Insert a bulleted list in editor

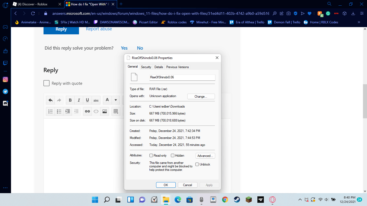pos(59,111)
